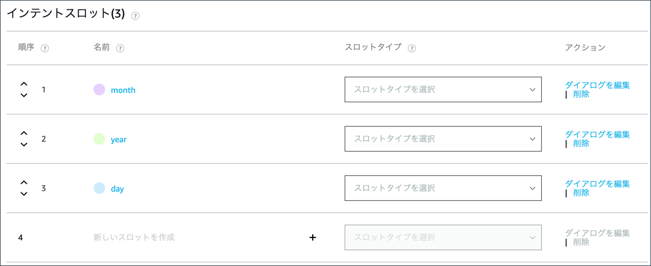Move month slot up with arrow

tap(24, 84)
